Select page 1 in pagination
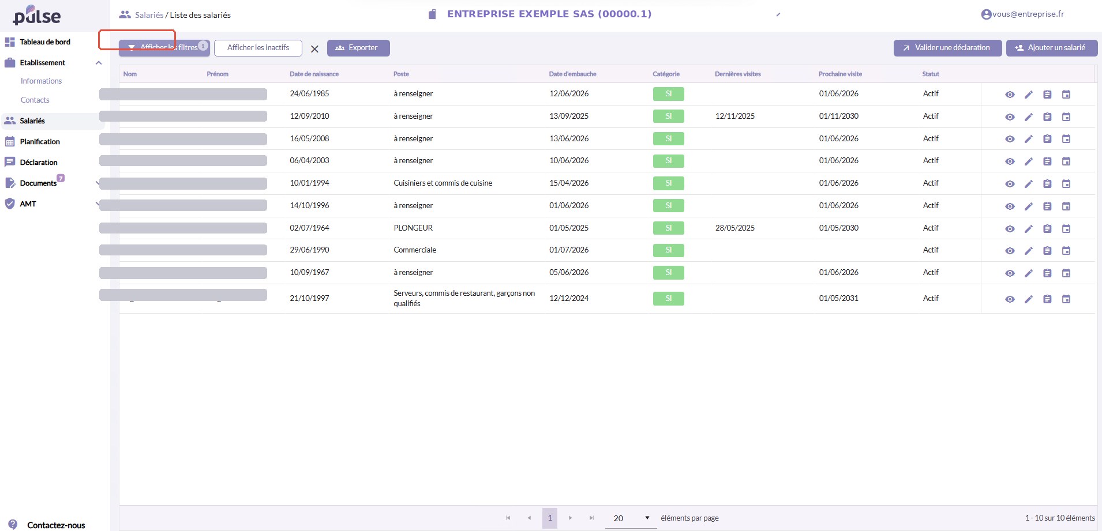The image size is (1102, 531). click(550, 518)
